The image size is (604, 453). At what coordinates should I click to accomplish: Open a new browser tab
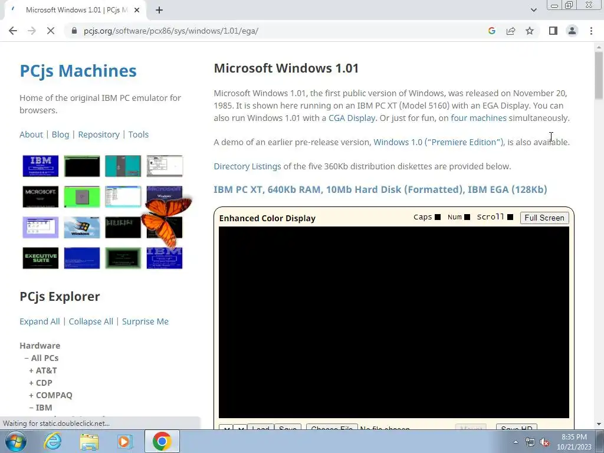(159, 10)
